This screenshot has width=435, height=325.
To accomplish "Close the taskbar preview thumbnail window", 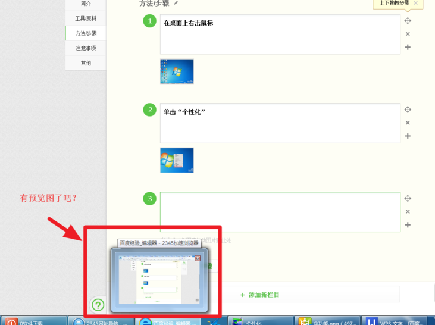I will 198,258.
